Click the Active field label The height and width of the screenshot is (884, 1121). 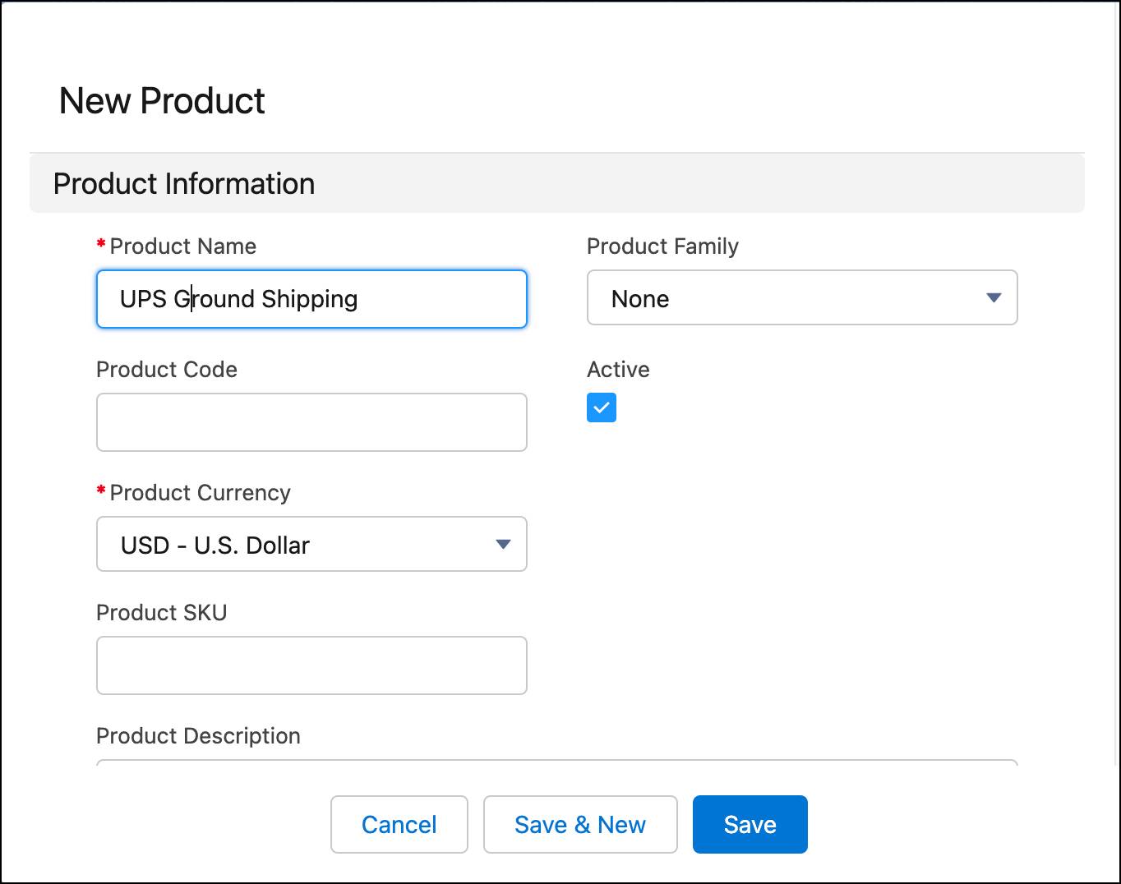pos(618,370)
